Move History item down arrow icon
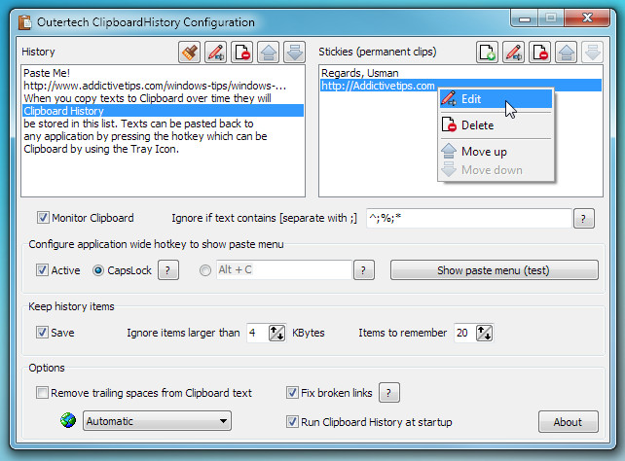The image size is (625, 461). pos(295,53)
